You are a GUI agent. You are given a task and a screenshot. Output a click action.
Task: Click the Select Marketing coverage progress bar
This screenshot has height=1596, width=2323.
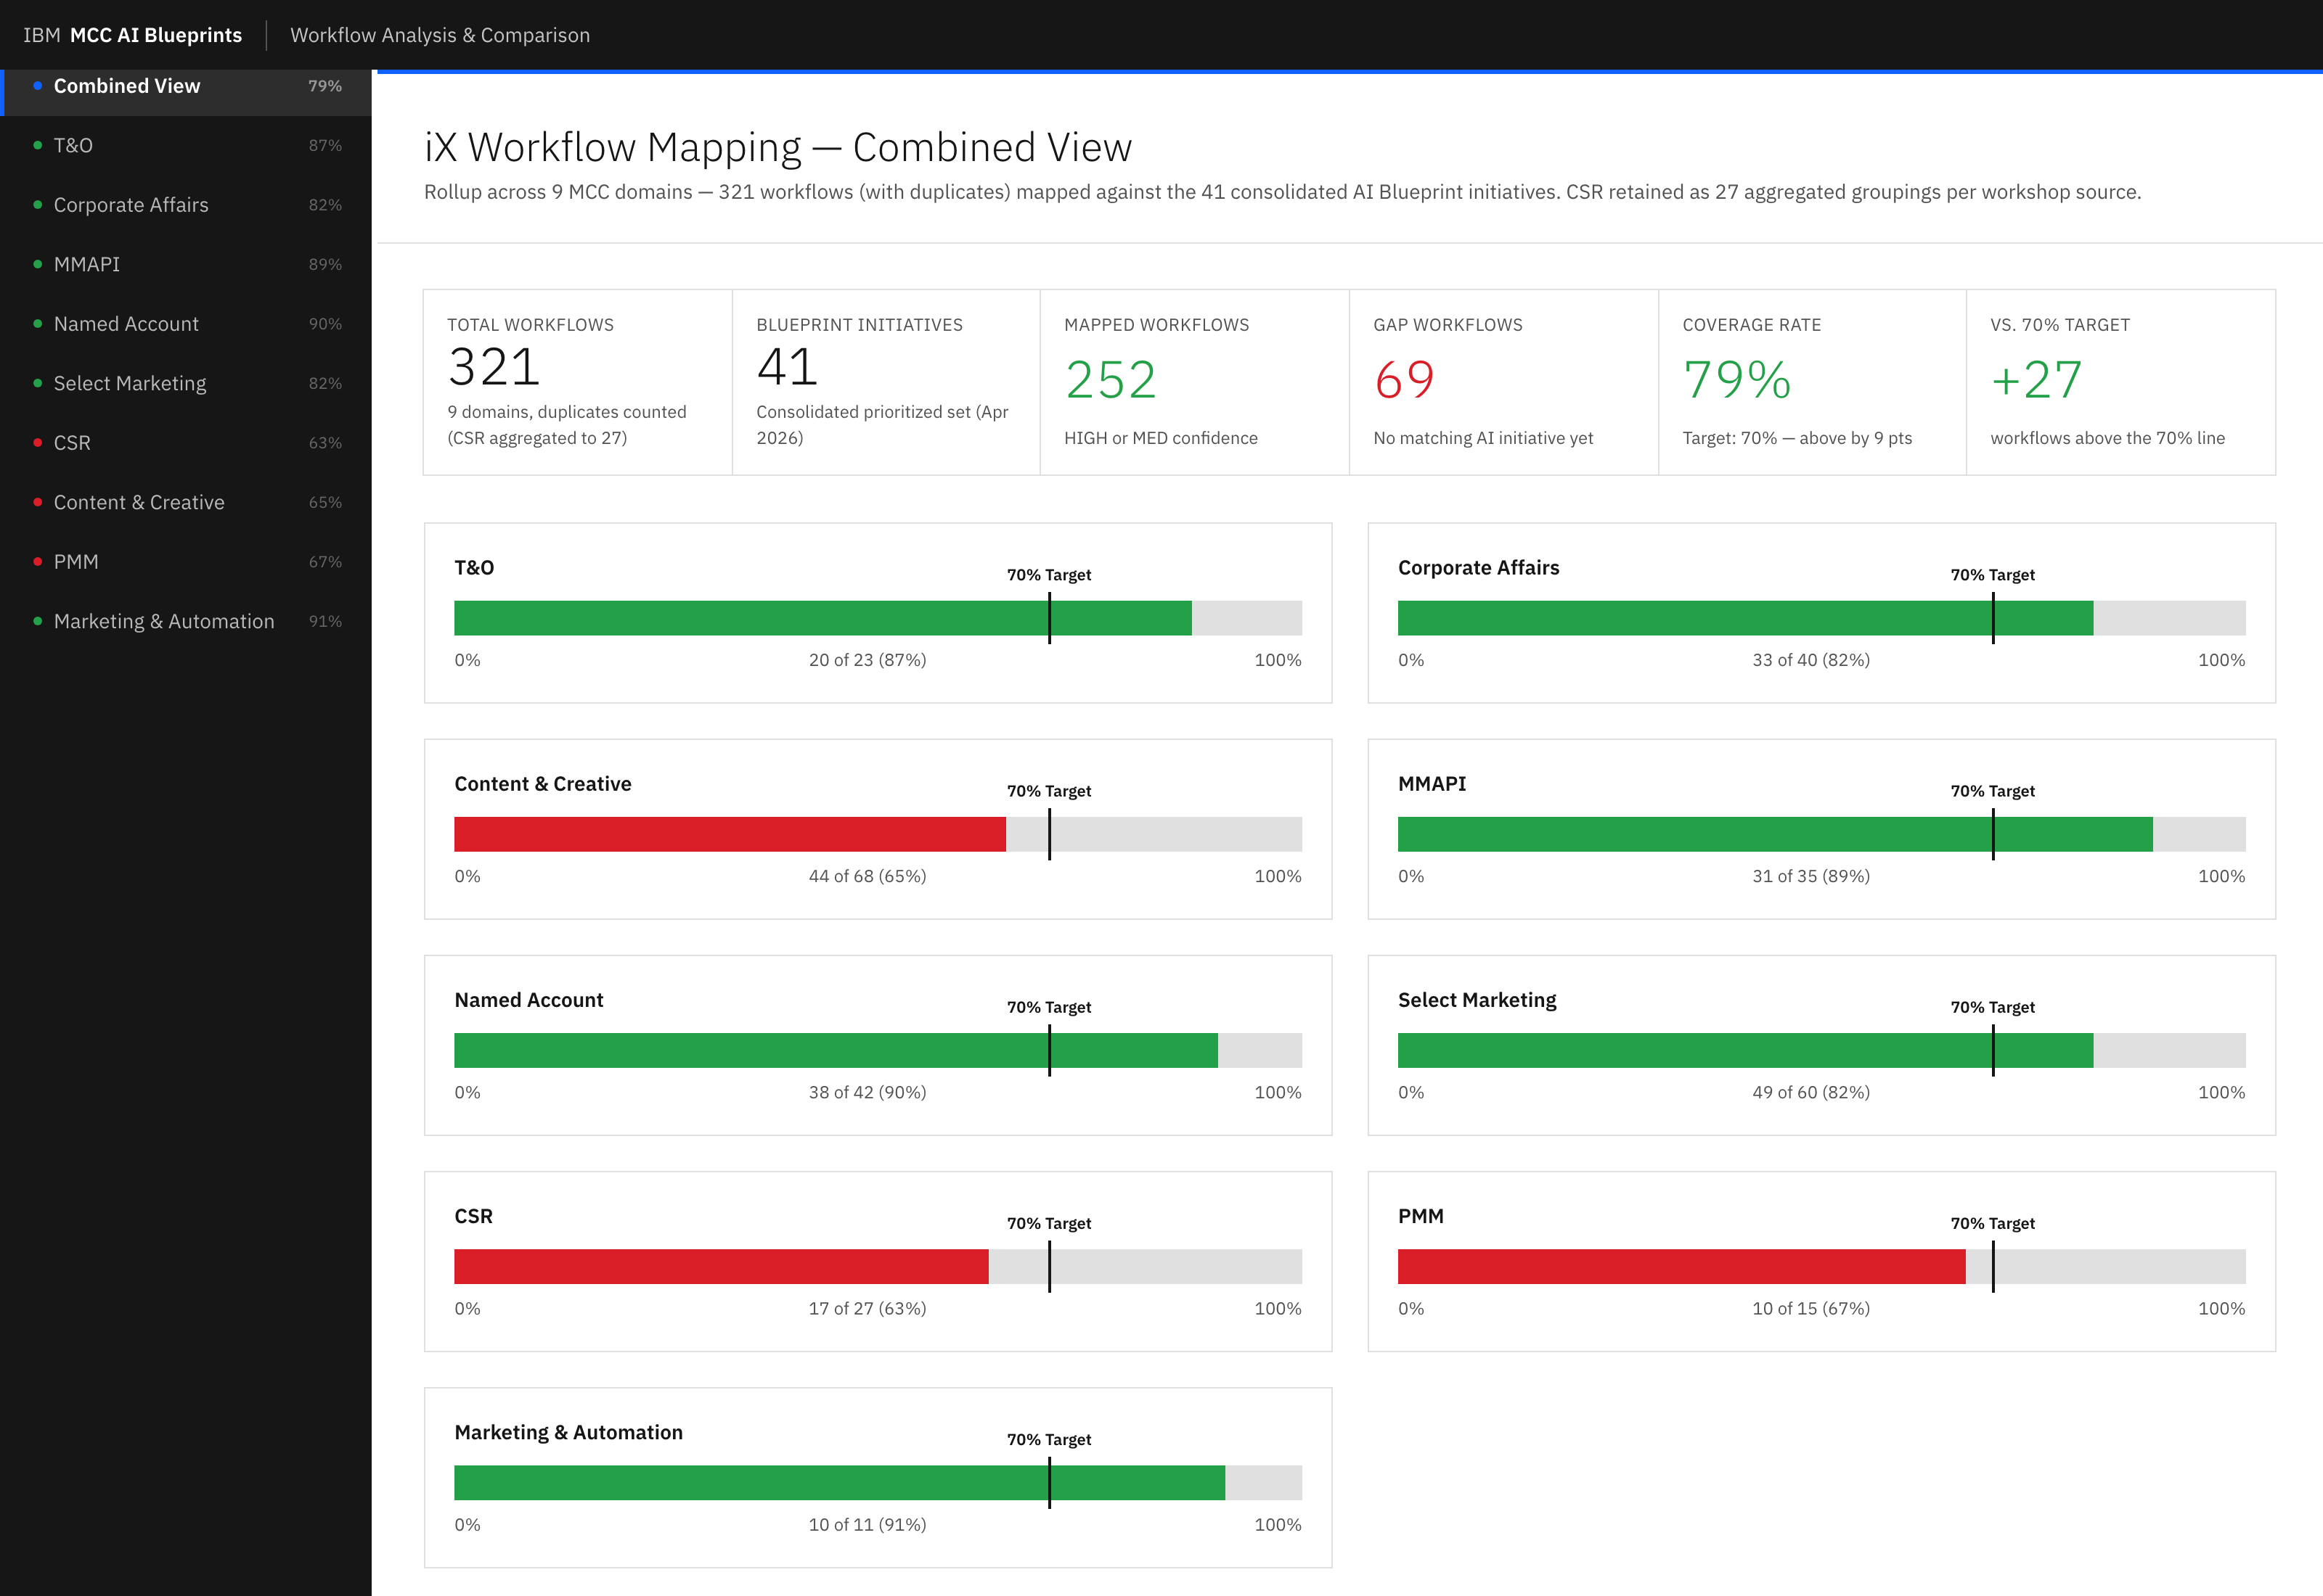click(x=1822, y=1050)
